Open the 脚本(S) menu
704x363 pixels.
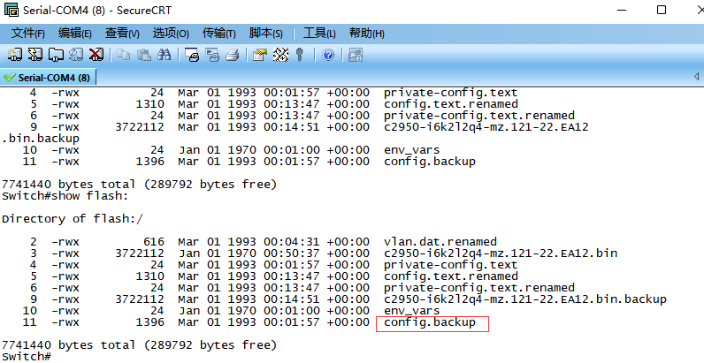pos(266,34)
